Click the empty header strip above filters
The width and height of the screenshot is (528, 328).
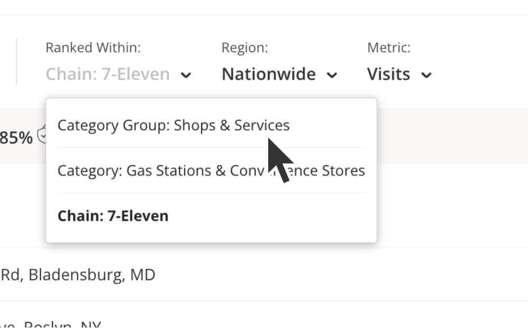pyautogui.click(x=264, y=7)
